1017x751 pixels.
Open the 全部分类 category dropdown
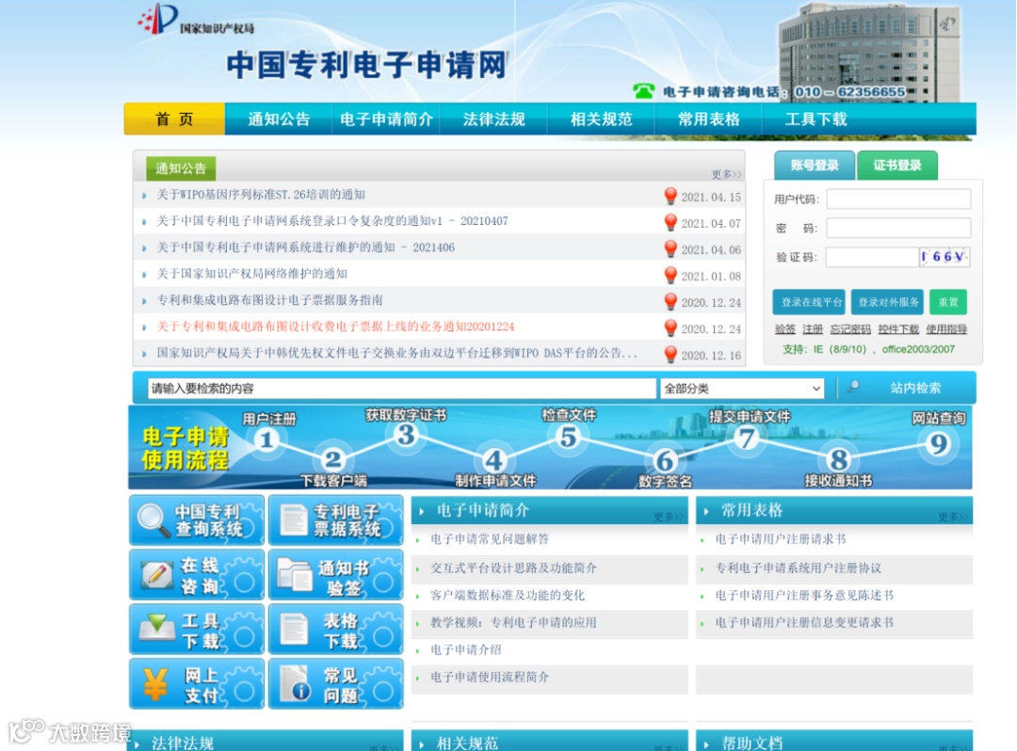(741, 388)
